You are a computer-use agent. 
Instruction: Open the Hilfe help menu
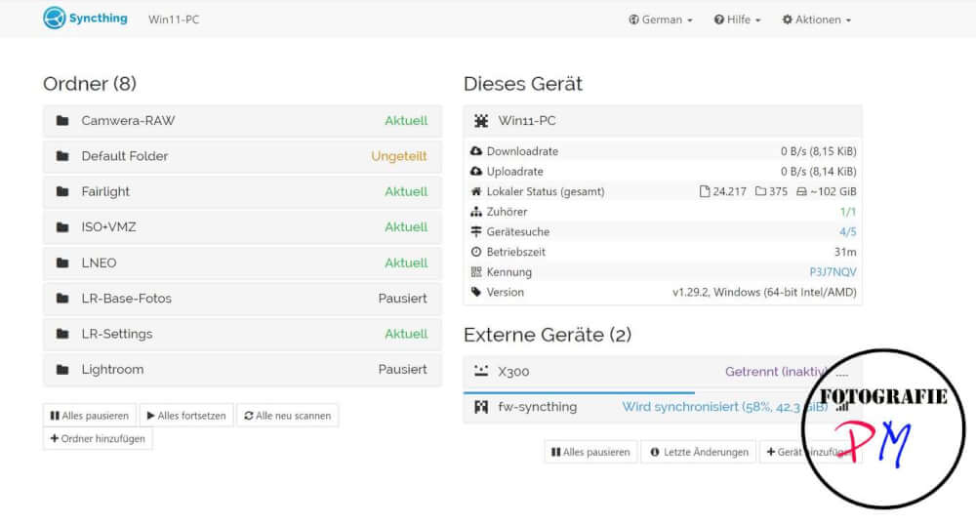[738, 20]
